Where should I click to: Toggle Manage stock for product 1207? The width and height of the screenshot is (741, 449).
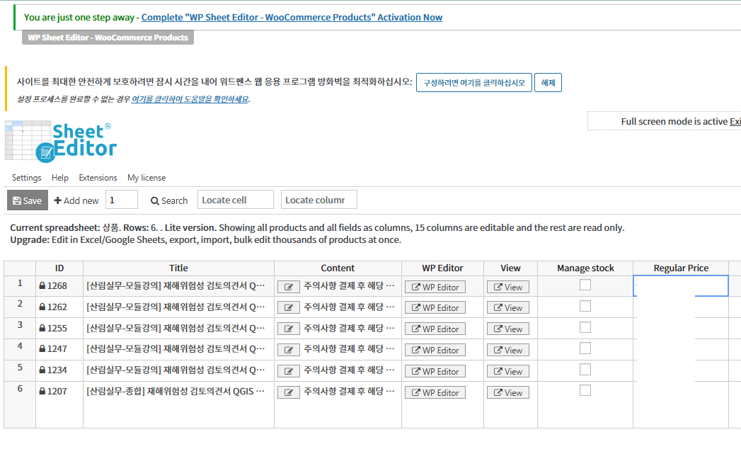(x=585, y=389)
